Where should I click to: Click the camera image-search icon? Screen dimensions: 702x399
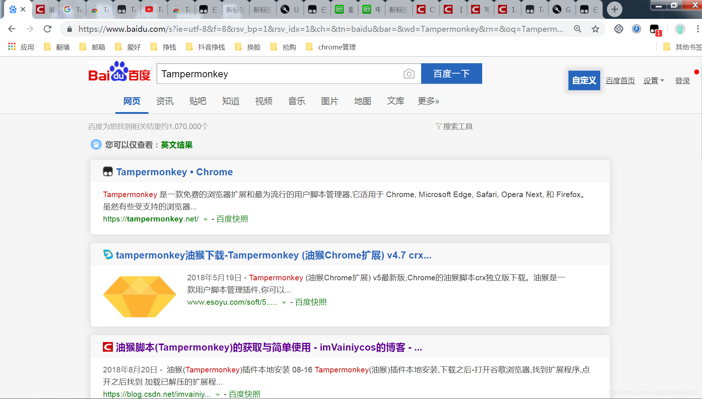click(409, 74)
